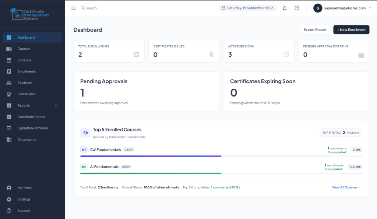Open the Dashboard menu item
377x219 pixels.
[32, 38]
